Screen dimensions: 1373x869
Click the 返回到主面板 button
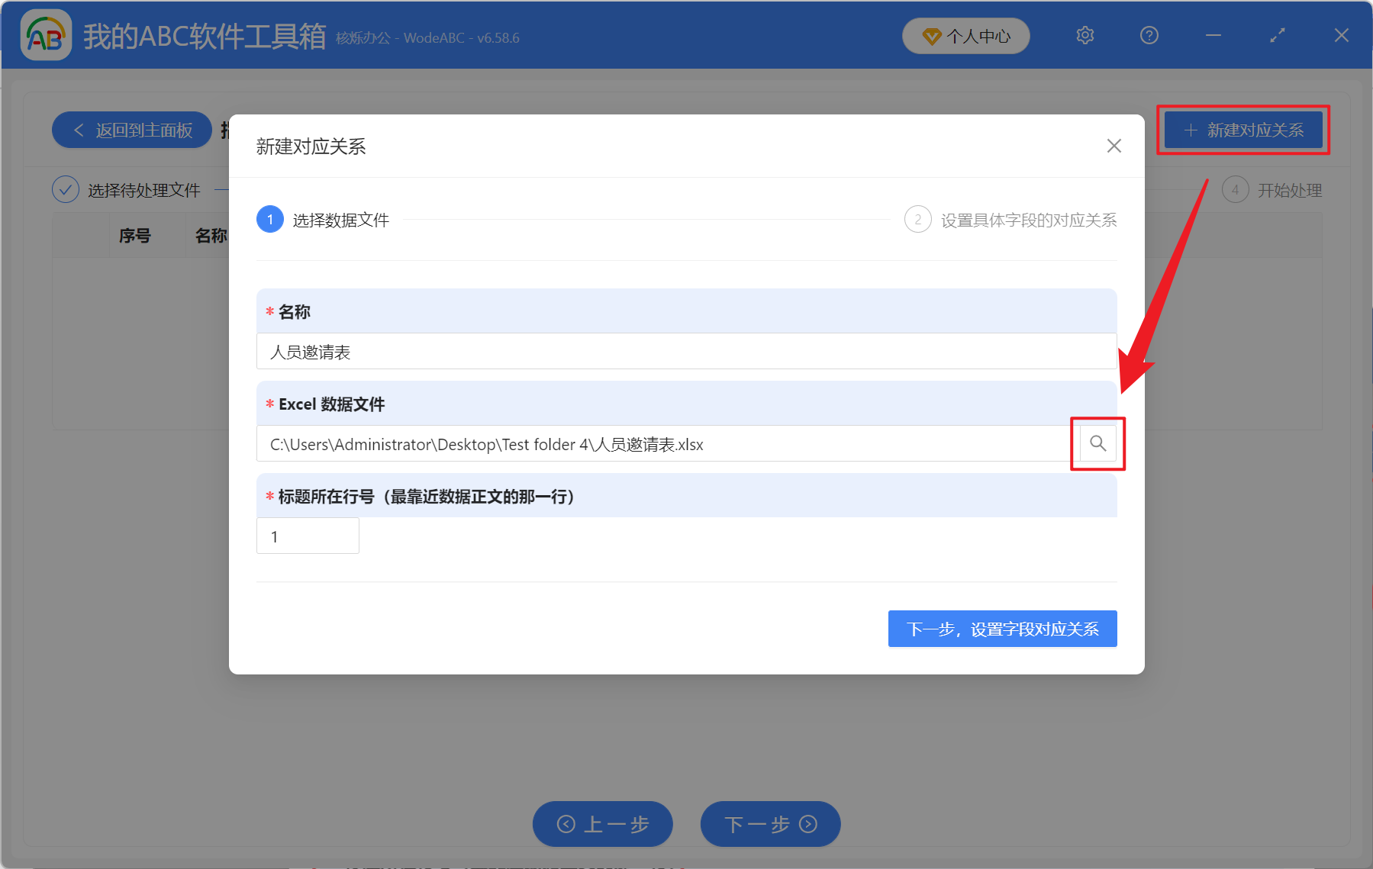(131, 130)
